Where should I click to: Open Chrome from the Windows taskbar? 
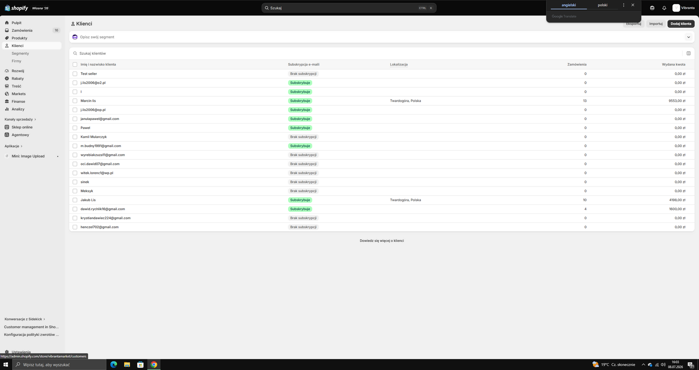(x=154, y=365)
